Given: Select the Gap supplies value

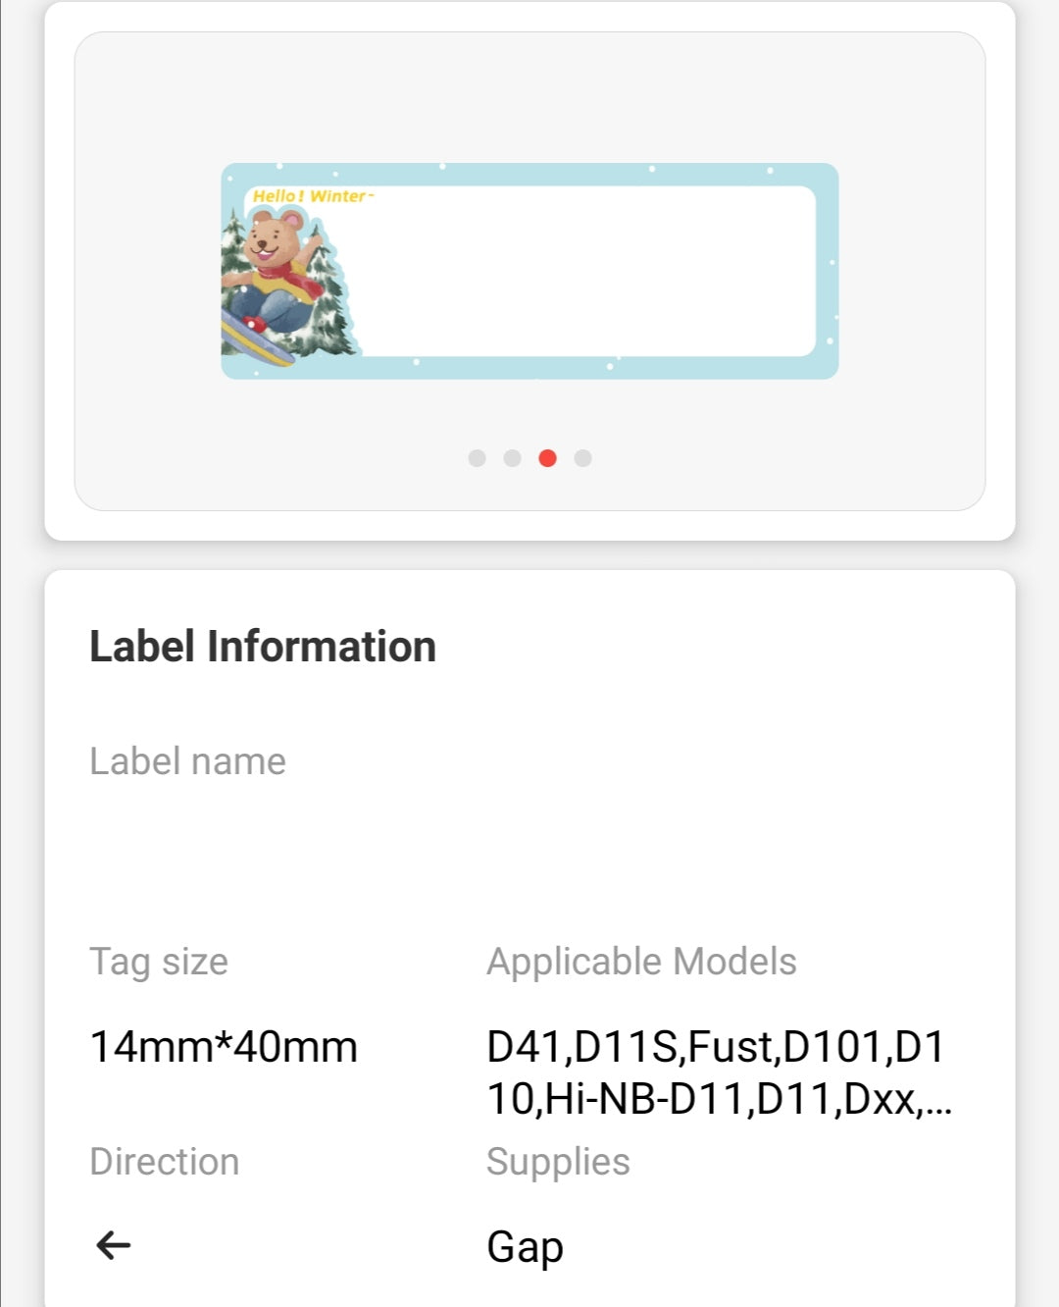Looking at the screenshot, I should pos(525,1247).
